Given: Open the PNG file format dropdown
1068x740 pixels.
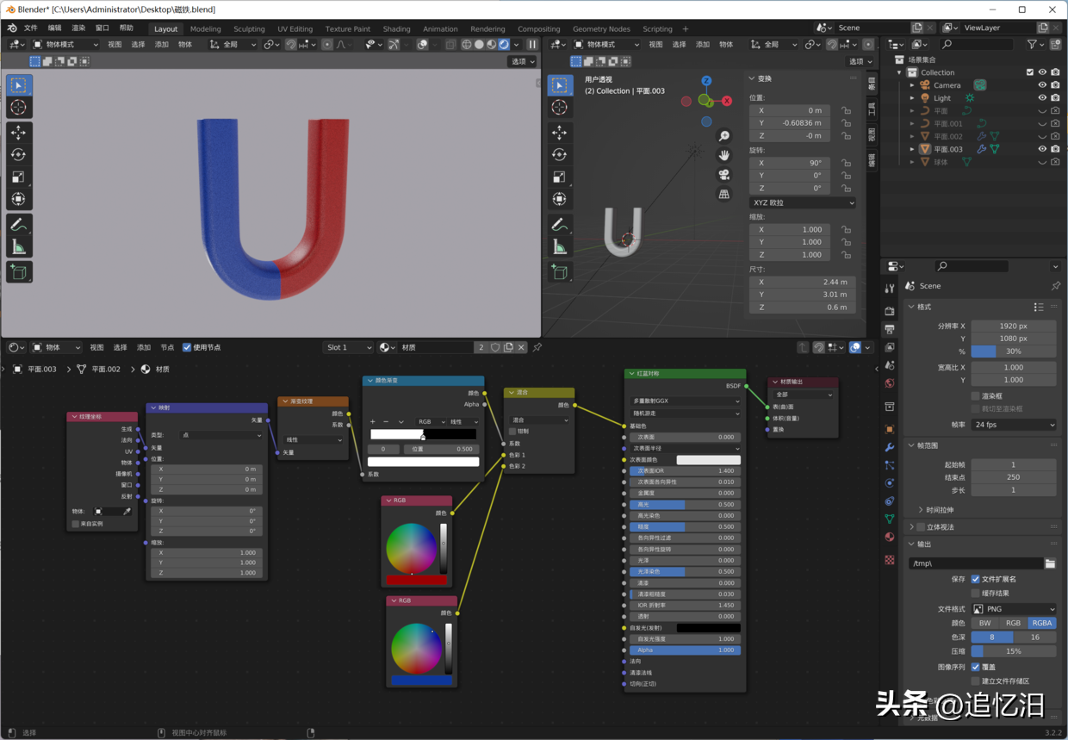Looking at the screenshot, I should click(x=1014, y=609).
